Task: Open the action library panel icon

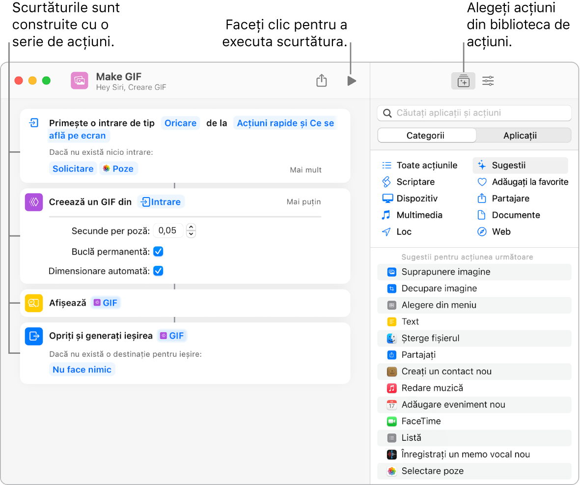Action: (463, 81)
